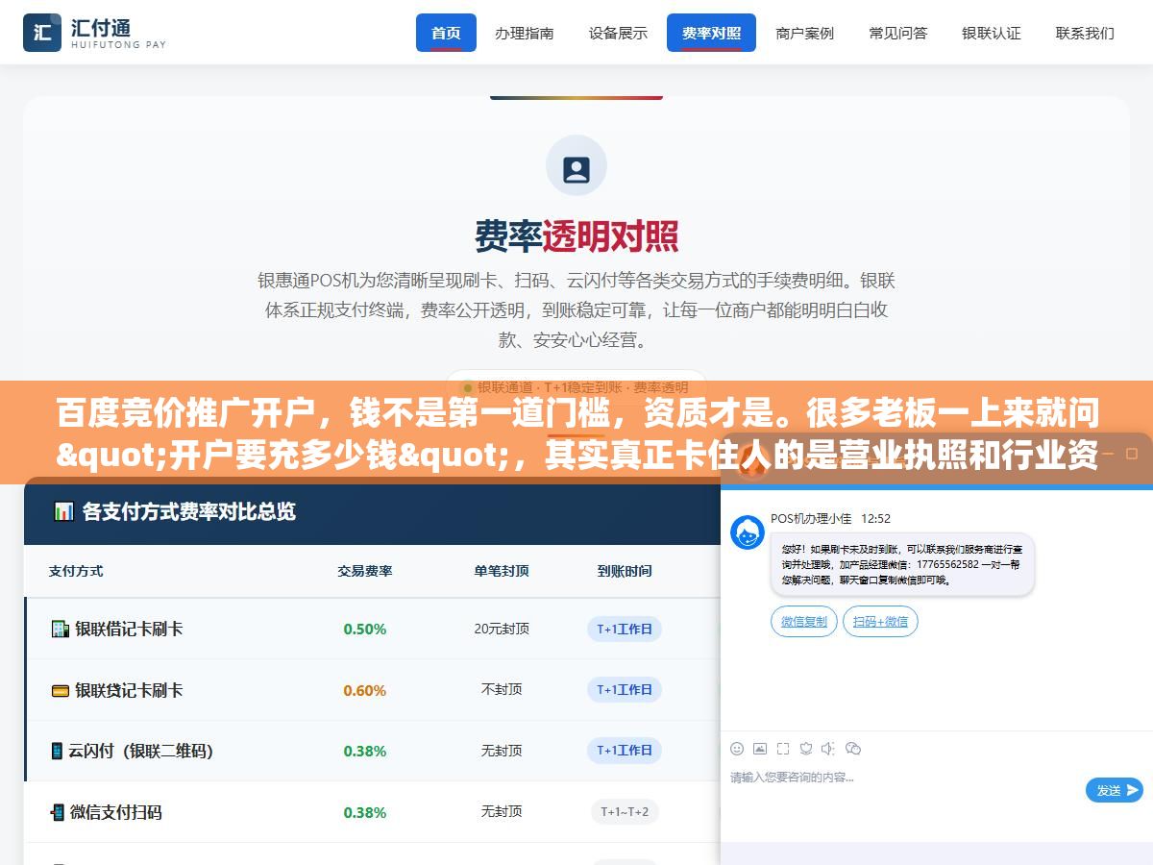Click T+1工作日 badge in 云闪付 row
1153x865 pixels.
(625, 751)
